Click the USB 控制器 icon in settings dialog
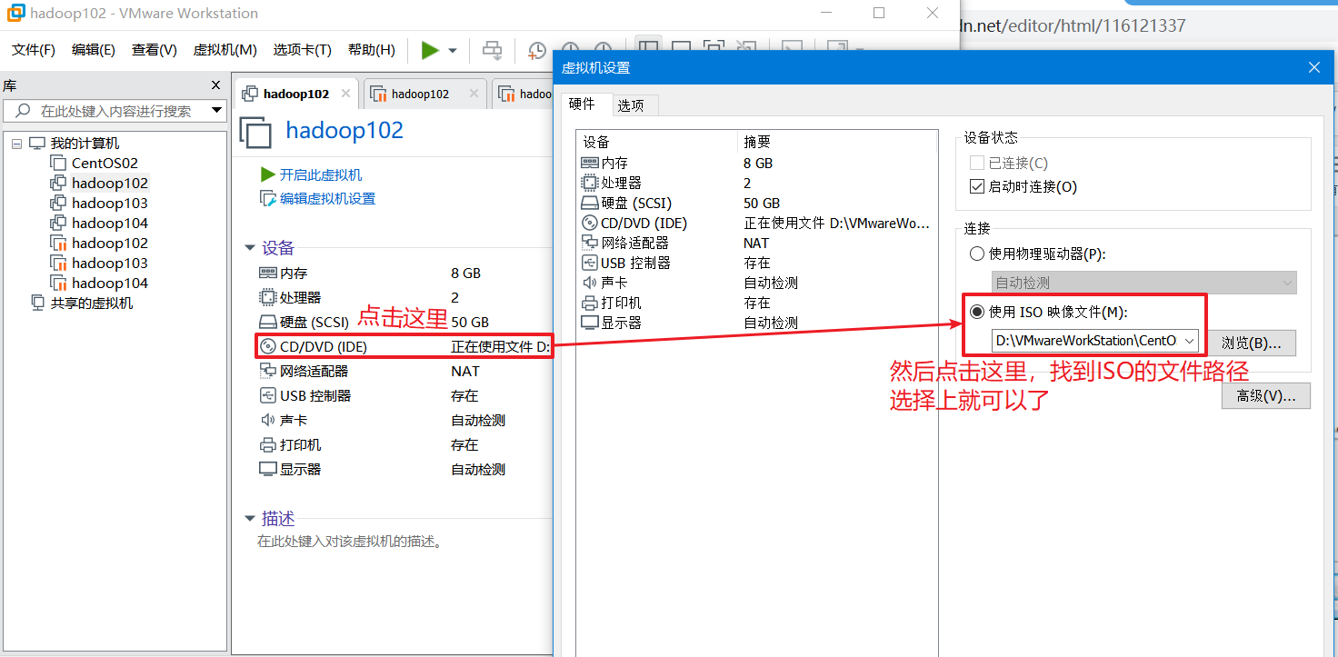This screenshot has height=657, width=1338. pyautogui.click(x=590, y=263)
